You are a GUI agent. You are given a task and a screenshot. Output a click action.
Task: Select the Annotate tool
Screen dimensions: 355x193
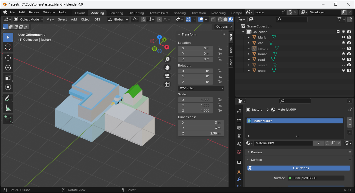pos(8,98)
